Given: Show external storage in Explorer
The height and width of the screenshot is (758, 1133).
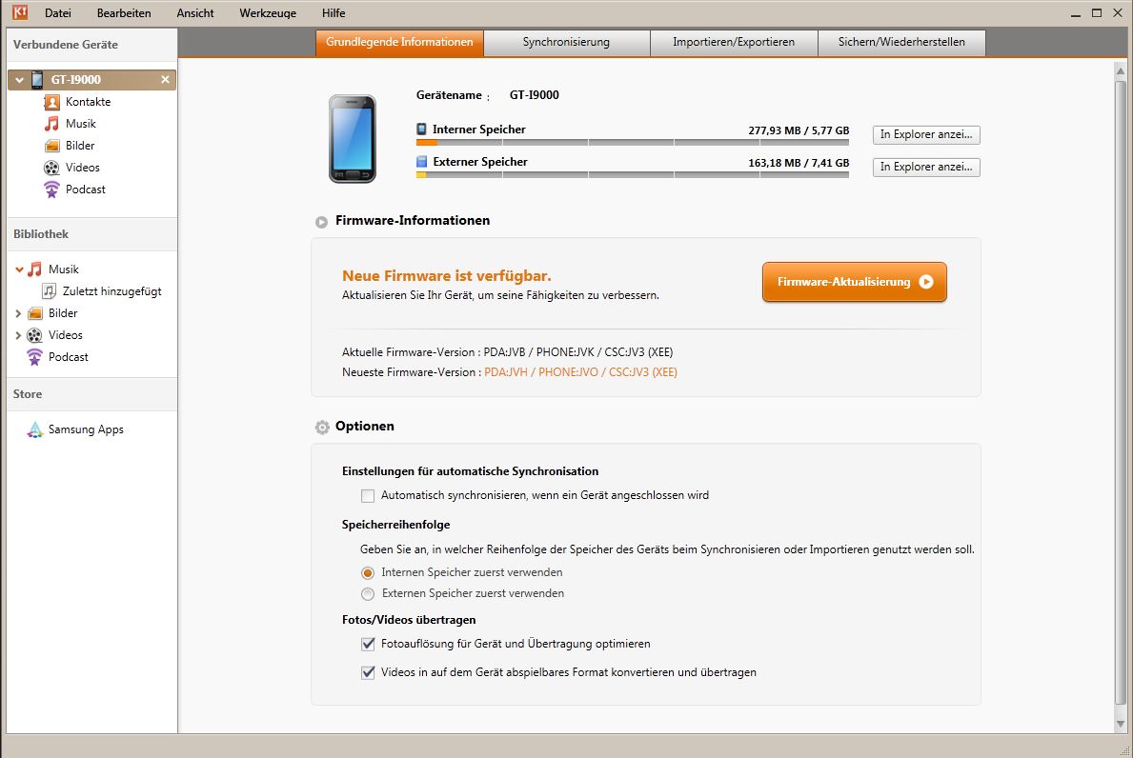Looking at the screenshot, I should 926,168.
